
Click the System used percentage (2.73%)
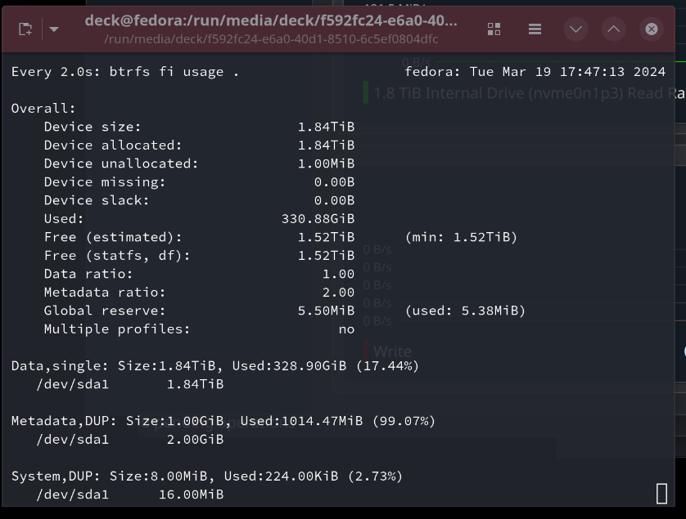click(375, 476)
